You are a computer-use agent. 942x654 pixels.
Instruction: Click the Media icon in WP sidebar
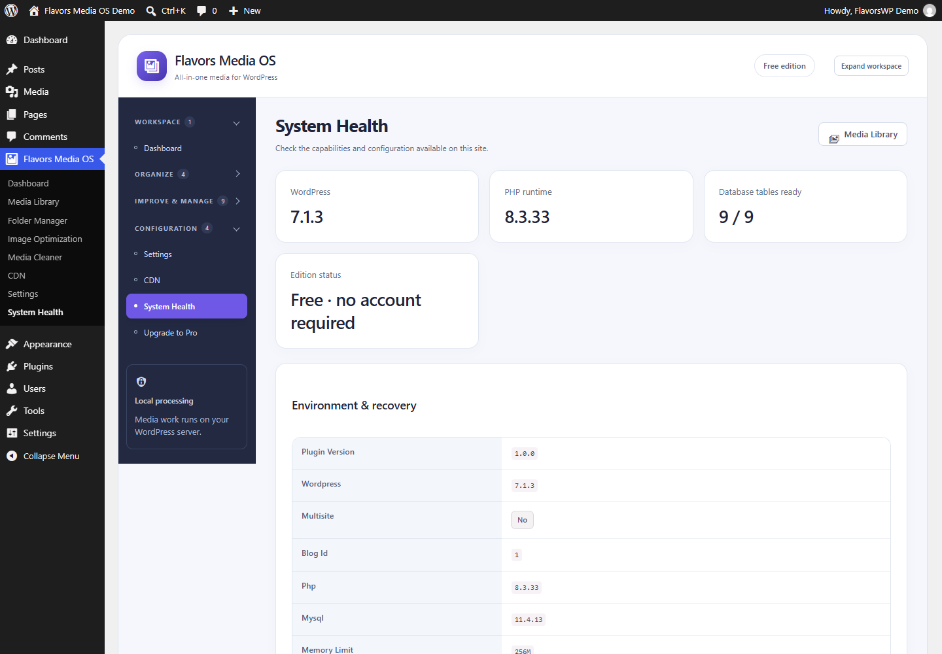[x=12, y=92]
